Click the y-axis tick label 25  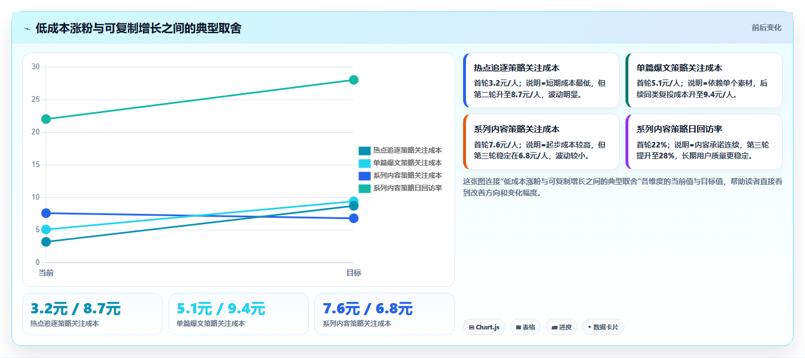point(35,100)
